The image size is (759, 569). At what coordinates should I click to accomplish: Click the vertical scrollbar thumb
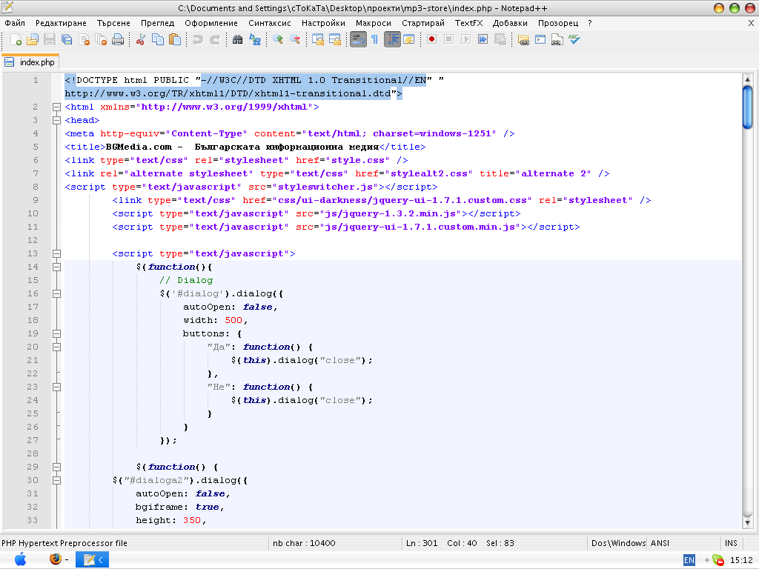(747, 107)
